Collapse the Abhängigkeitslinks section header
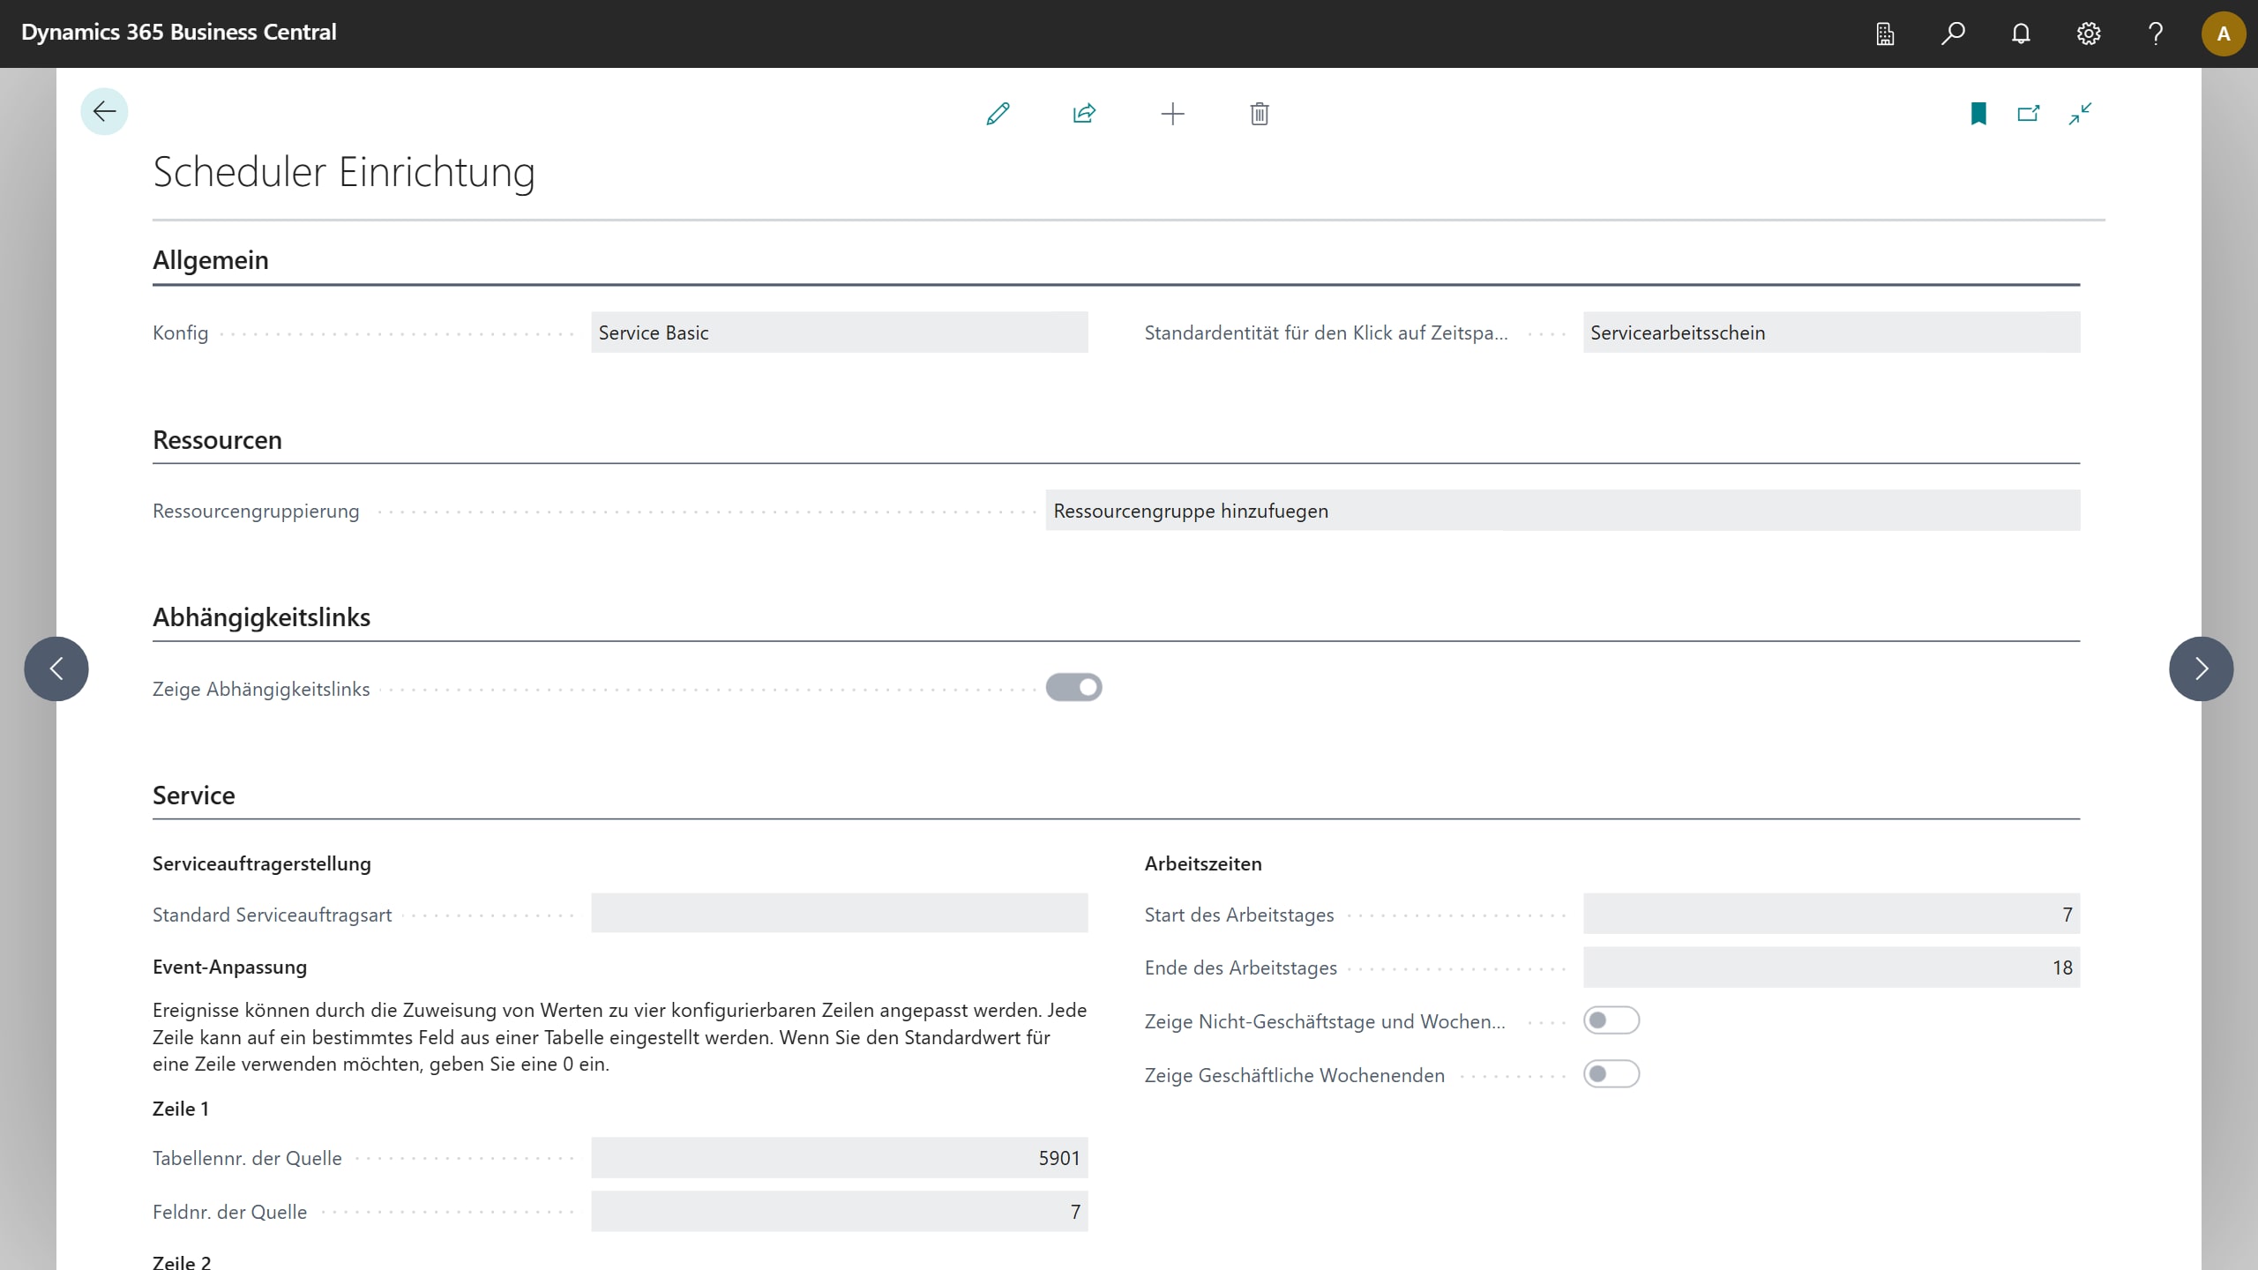 [261, 617]
